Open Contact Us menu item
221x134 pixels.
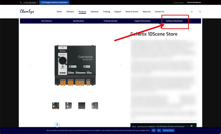click(160, 12)
